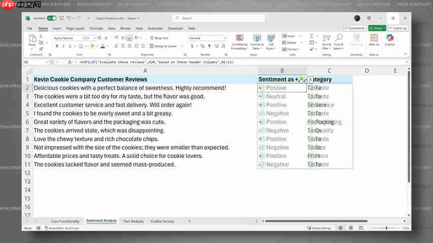Select column B header
The width and height of the screenshot is (433, 243).
[x=282, y=71]
